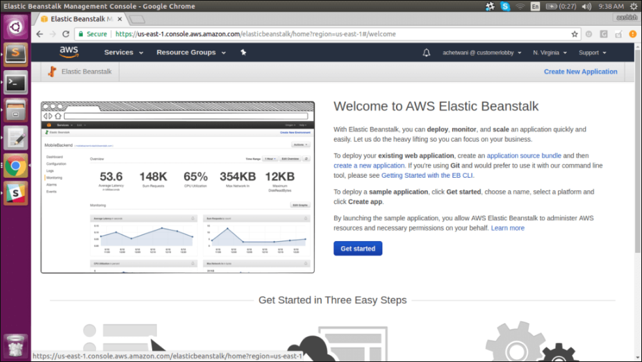Click the aashish Chrome profile button
Screen dimensions: 642x362
pos(627,17)
